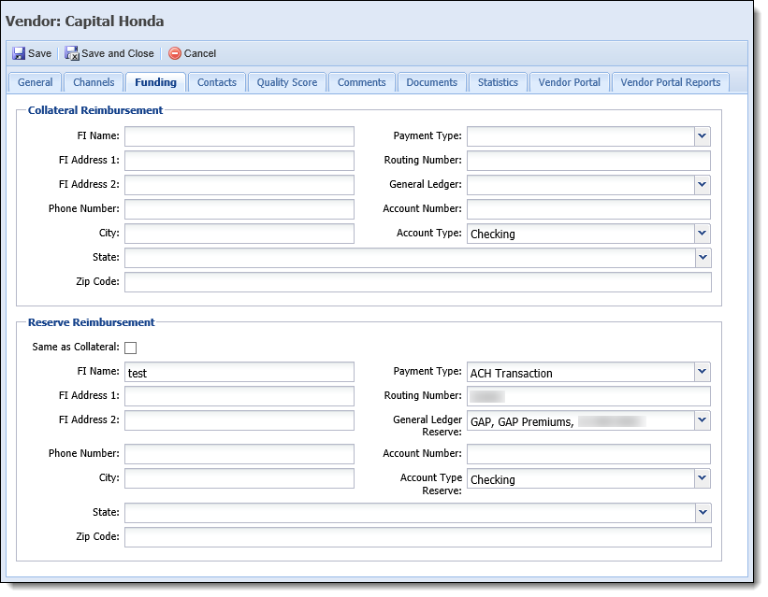Click Reserve Account Number field
The height and width of the screenshot is (597, 768).
(x=588, y=454)
